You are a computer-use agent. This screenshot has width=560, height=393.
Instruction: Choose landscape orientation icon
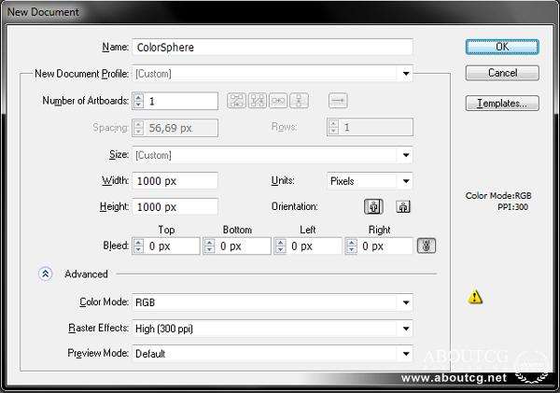[402, 207]
